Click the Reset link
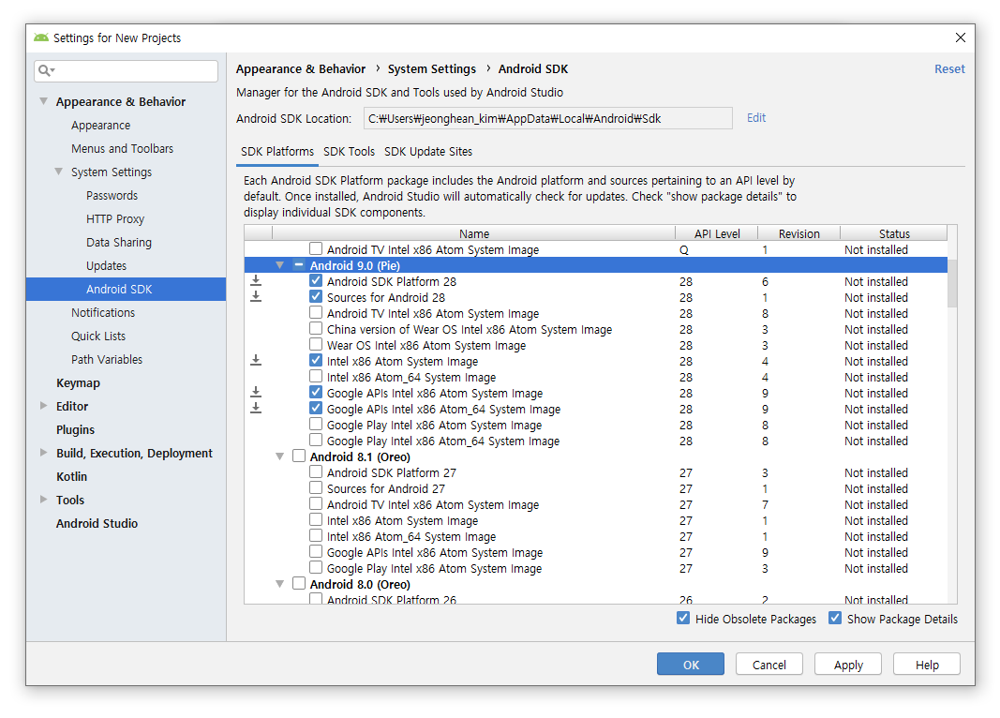This screenshot has width=1000, height=718. click(x=949, y=68)
